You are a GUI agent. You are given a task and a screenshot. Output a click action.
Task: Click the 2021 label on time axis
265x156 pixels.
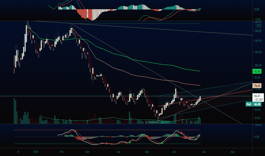[36, 152]
